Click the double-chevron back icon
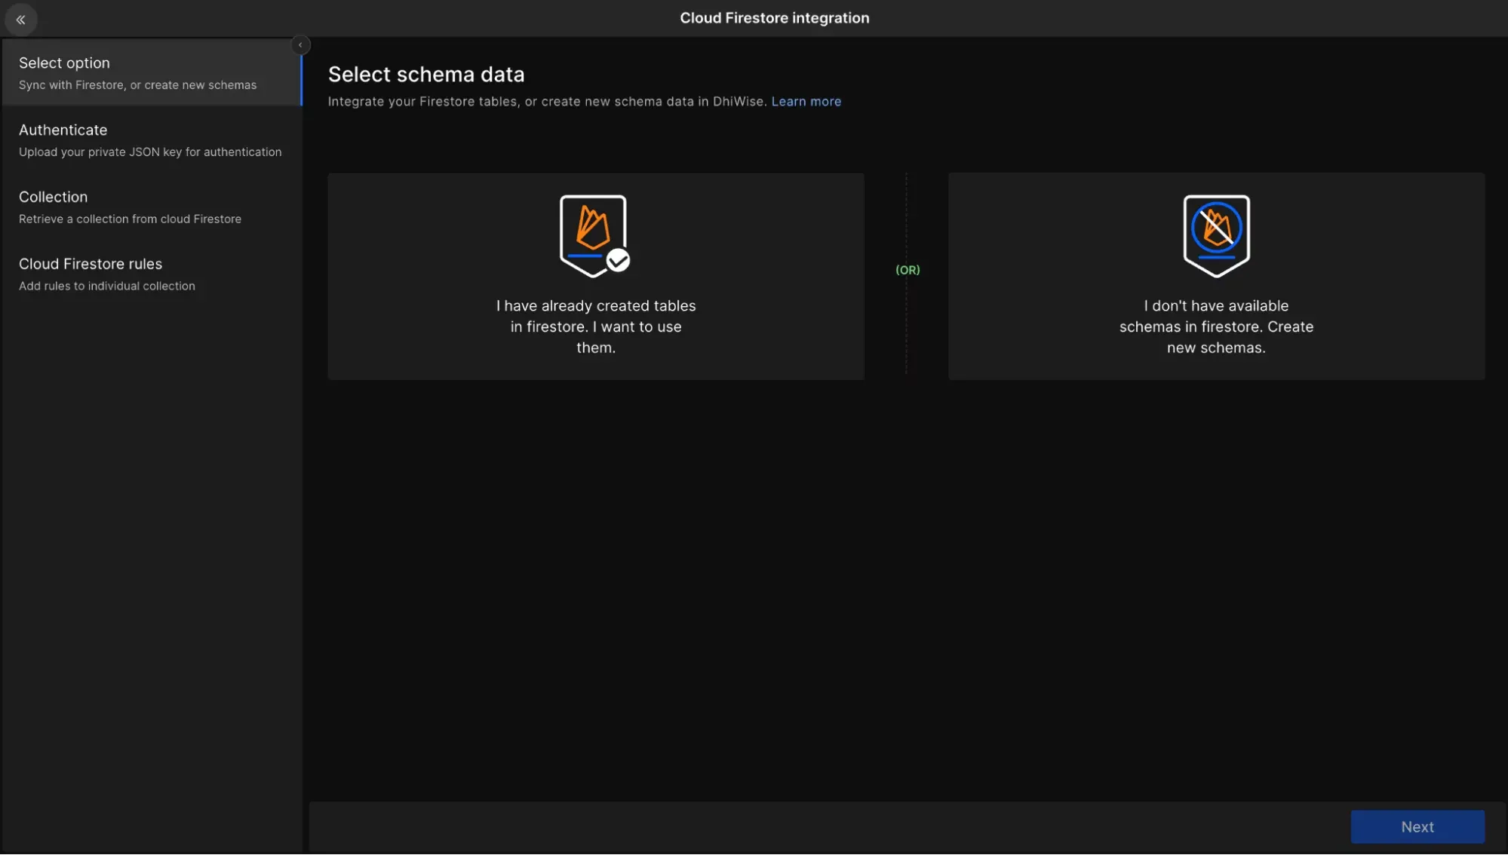 pyautogui.click(x=21, y=20)
